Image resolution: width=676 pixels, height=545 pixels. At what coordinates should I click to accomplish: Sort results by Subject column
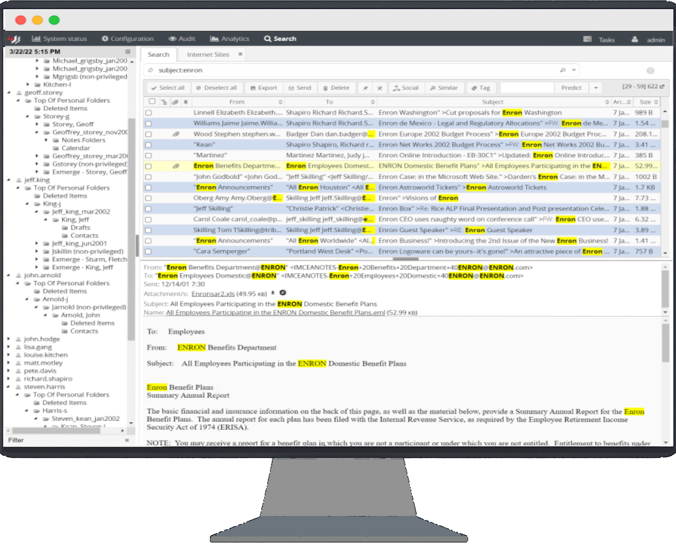point(492,102)
